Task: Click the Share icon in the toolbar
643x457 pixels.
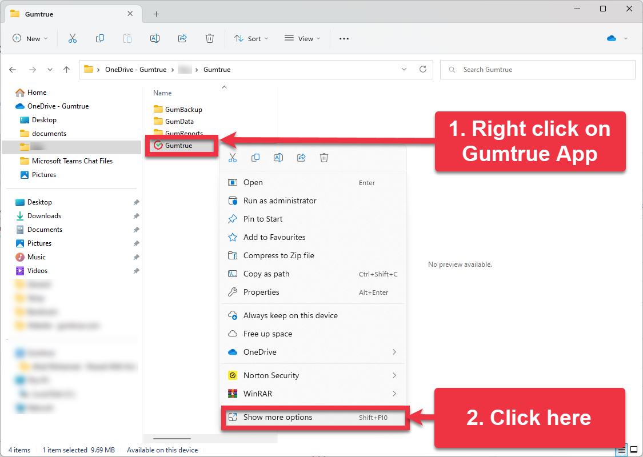Action: coord(182,38)
